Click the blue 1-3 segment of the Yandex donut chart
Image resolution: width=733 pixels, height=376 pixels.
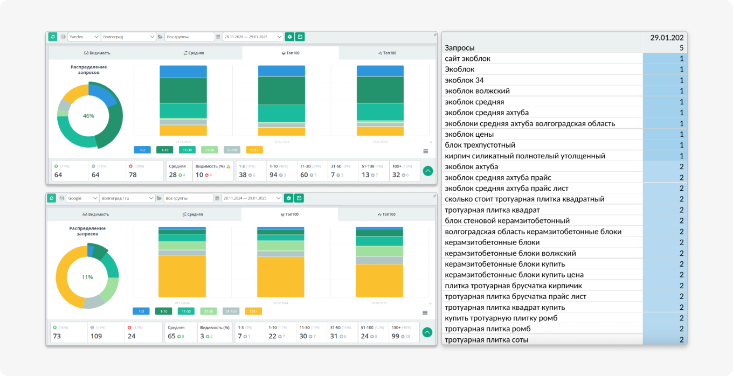(x=102, y=95)
